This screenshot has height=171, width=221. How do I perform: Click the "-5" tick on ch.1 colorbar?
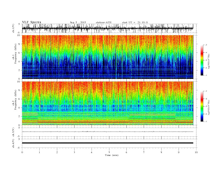pos(206,60)
